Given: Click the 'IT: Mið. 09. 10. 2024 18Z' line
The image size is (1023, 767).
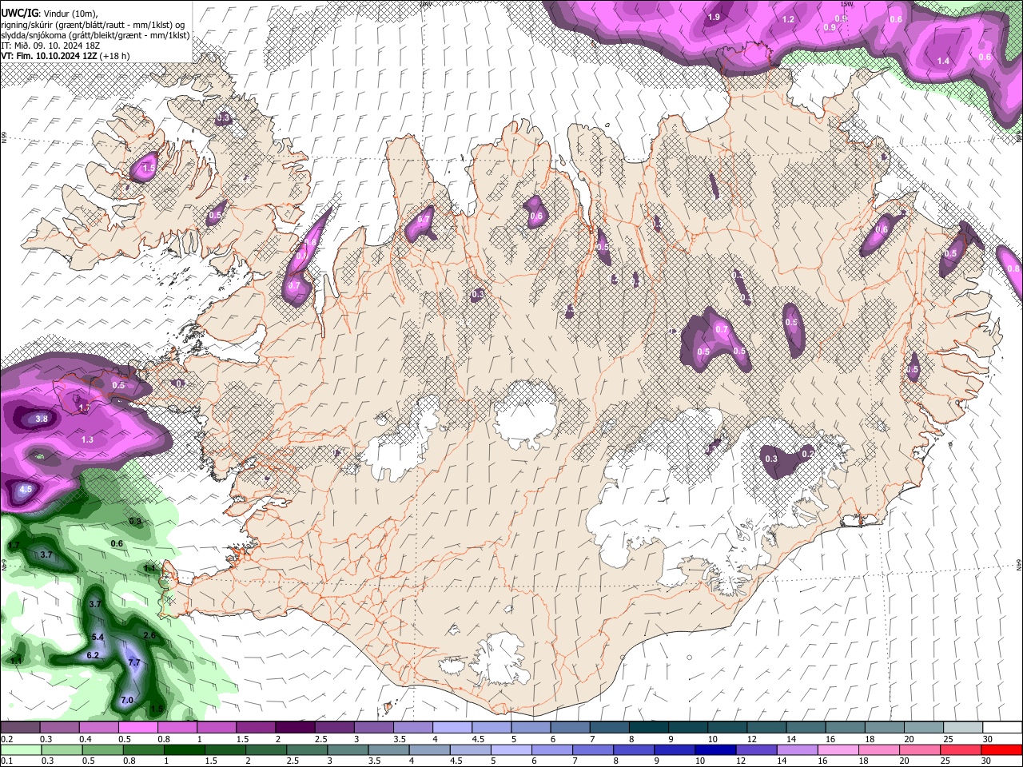Looking at the screenshot, I should (x=50, y=46).
